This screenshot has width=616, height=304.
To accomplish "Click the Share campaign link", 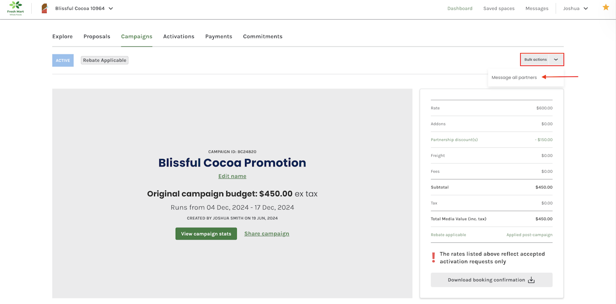I will pyautogui.click(x=267, y=234).
